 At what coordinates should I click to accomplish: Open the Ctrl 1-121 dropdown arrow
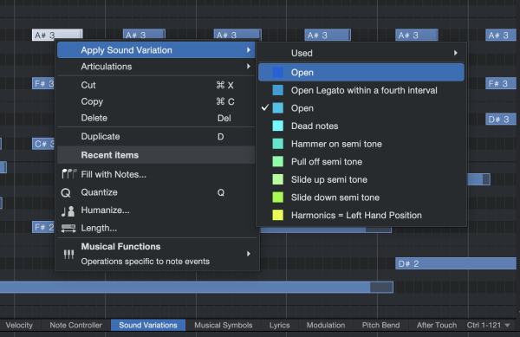[507, 326]
